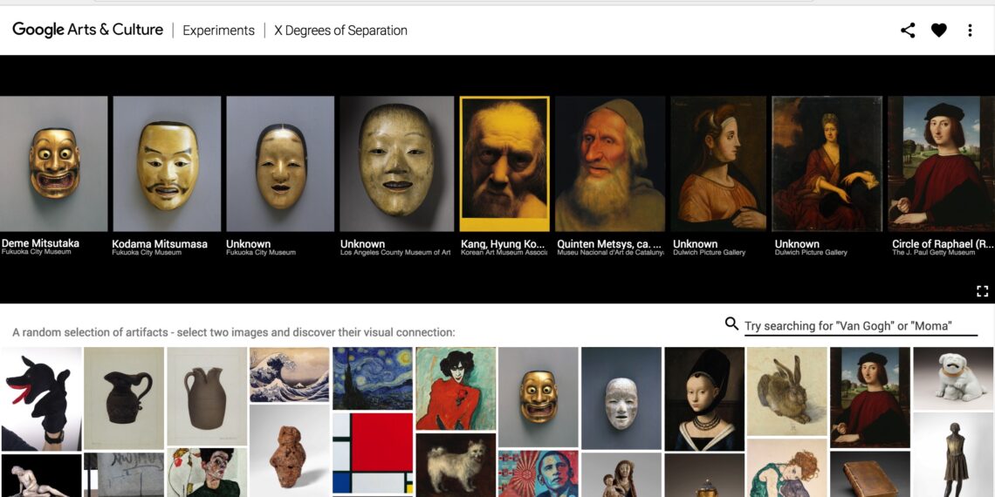Image resolution: width=995 pixels, height=497 pixels.
Task: Select the black dog puppet thumbnail
Action: point(41,398)
